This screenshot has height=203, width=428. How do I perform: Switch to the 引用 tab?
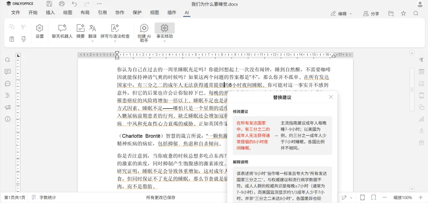click(x=102, y=13)
